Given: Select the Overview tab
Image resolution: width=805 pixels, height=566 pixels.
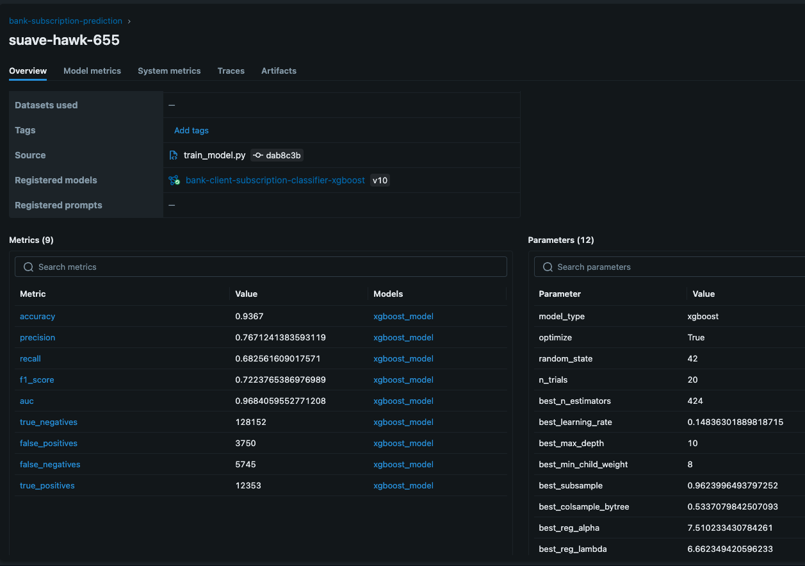Looking at the screenshot, I should click(x=28, y=71).
